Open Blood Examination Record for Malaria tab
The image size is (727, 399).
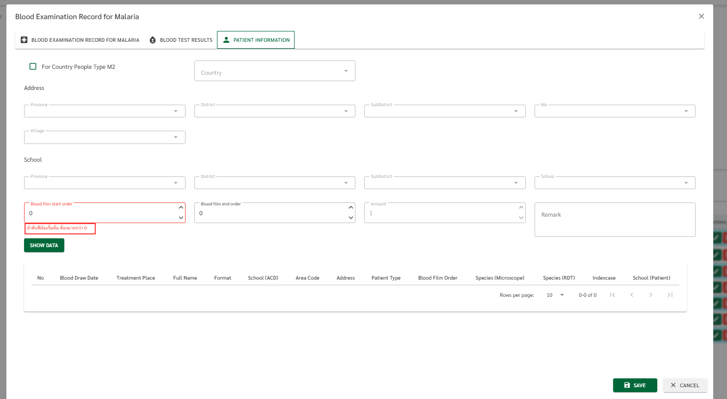click(80, 40)
